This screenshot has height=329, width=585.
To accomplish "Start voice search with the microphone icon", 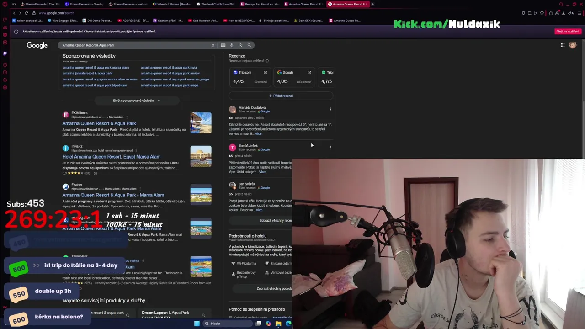I will click(x=232, y=45).
